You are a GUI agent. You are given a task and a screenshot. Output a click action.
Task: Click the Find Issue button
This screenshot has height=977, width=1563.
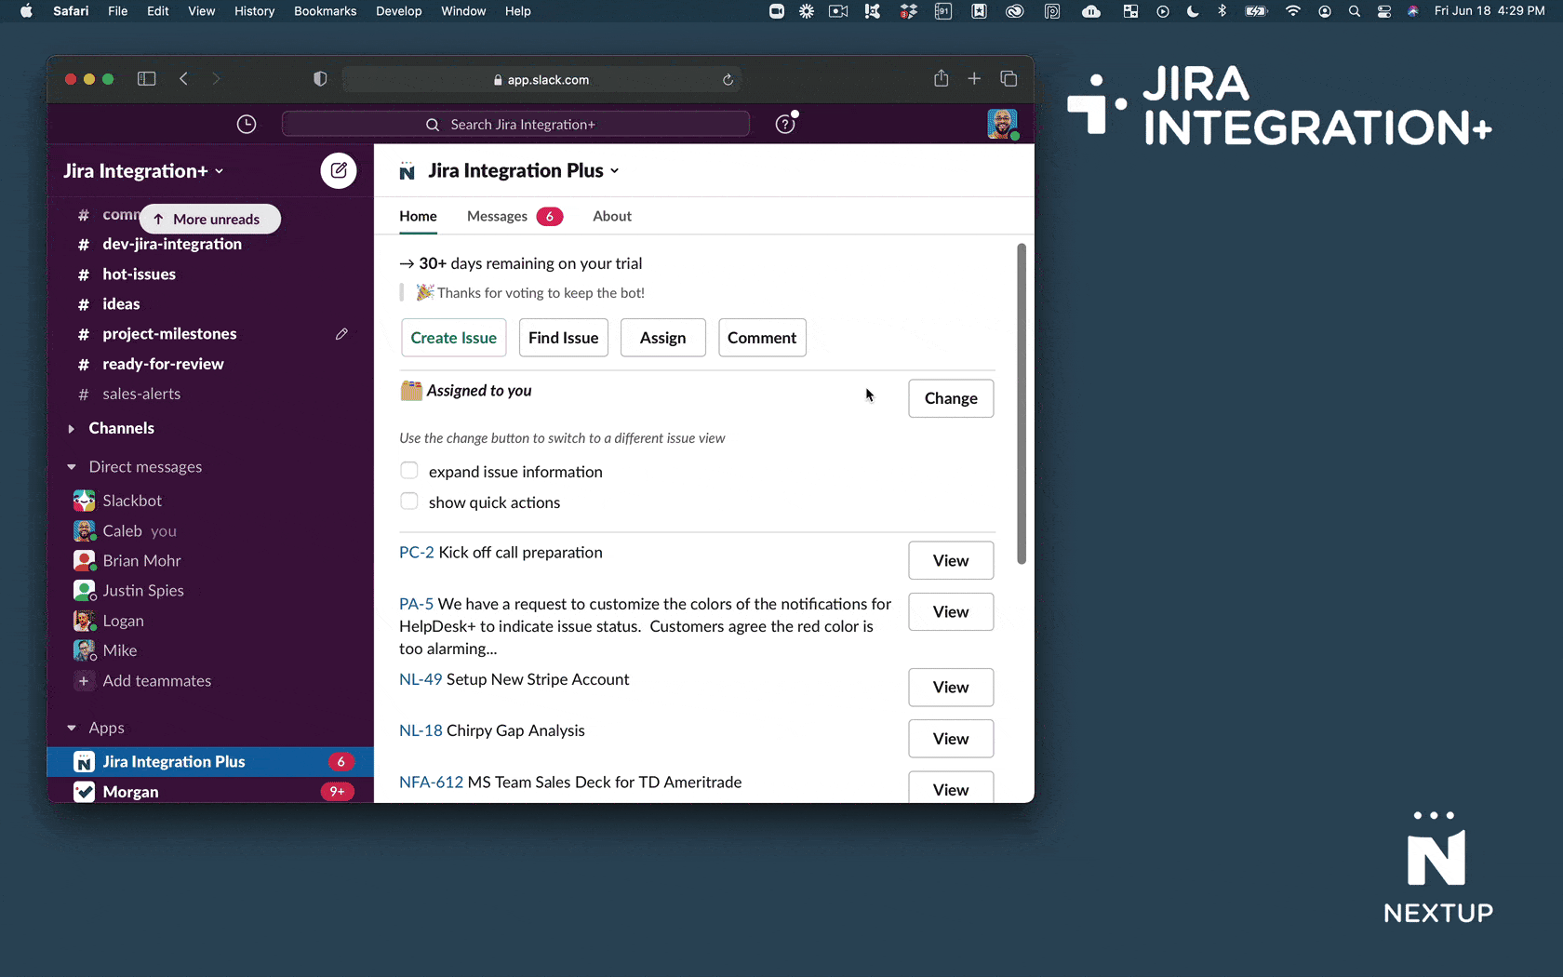point(564,338)
